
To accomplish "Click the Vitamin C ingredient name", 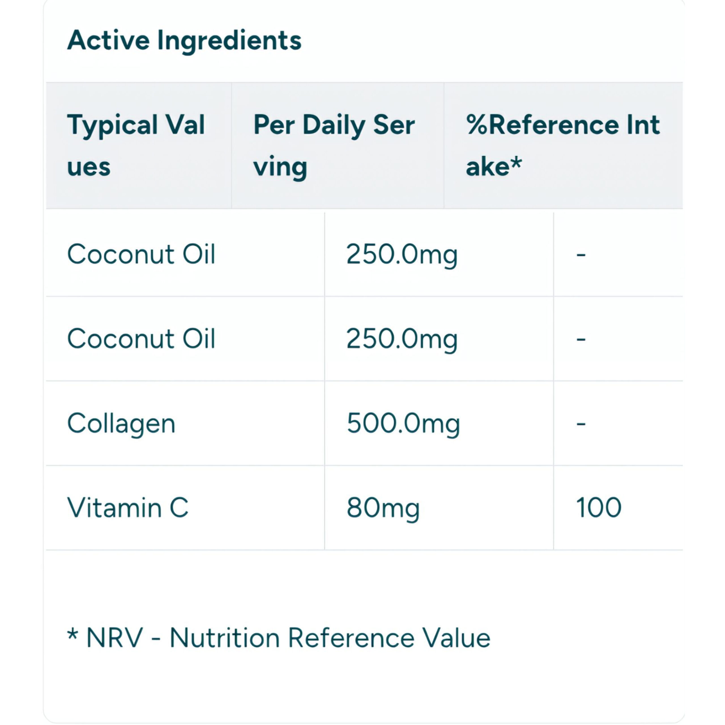I will pyautogui.click(x=128, y=508).
